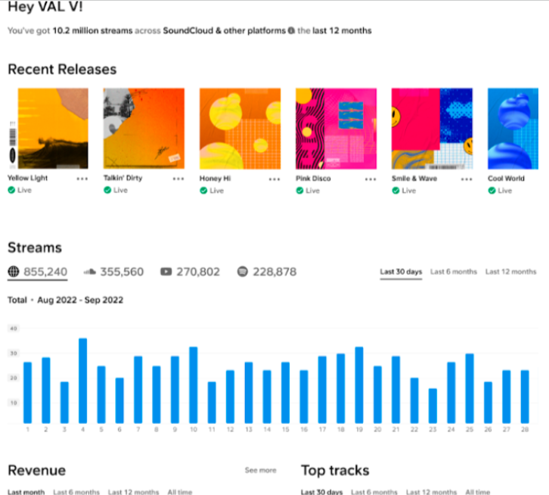The height and width of the screenshot is (495, 549).
Task: Click the chart bar for day 25
Action: (x=470, y=388)
